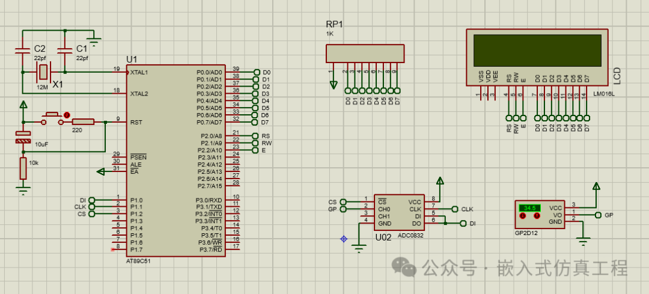649x294 pixels.
Task: Select the 12M crystal X1
Action: (x=43, y=72)
